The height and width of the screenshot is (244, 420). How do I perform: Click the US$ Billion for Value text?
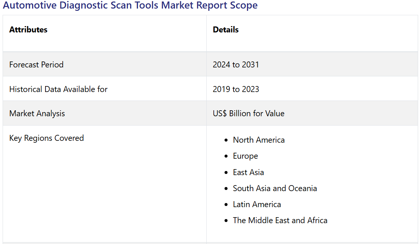[x=248, y=114]
